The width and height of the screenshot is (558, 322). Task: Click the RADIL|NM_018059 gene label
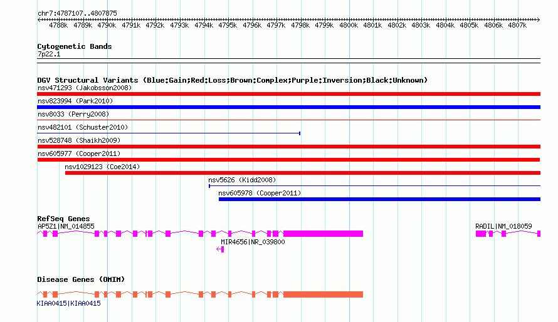coord(503,226)
